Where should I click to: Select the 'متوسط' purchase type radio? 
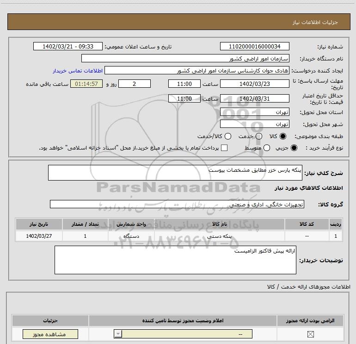[x=267, y=148]
